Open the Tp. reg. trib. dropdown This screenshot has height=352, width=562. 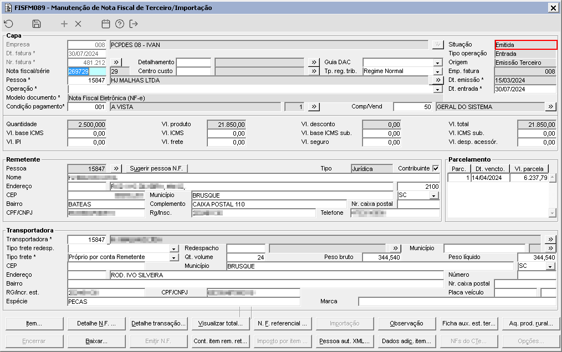point(438,71)
